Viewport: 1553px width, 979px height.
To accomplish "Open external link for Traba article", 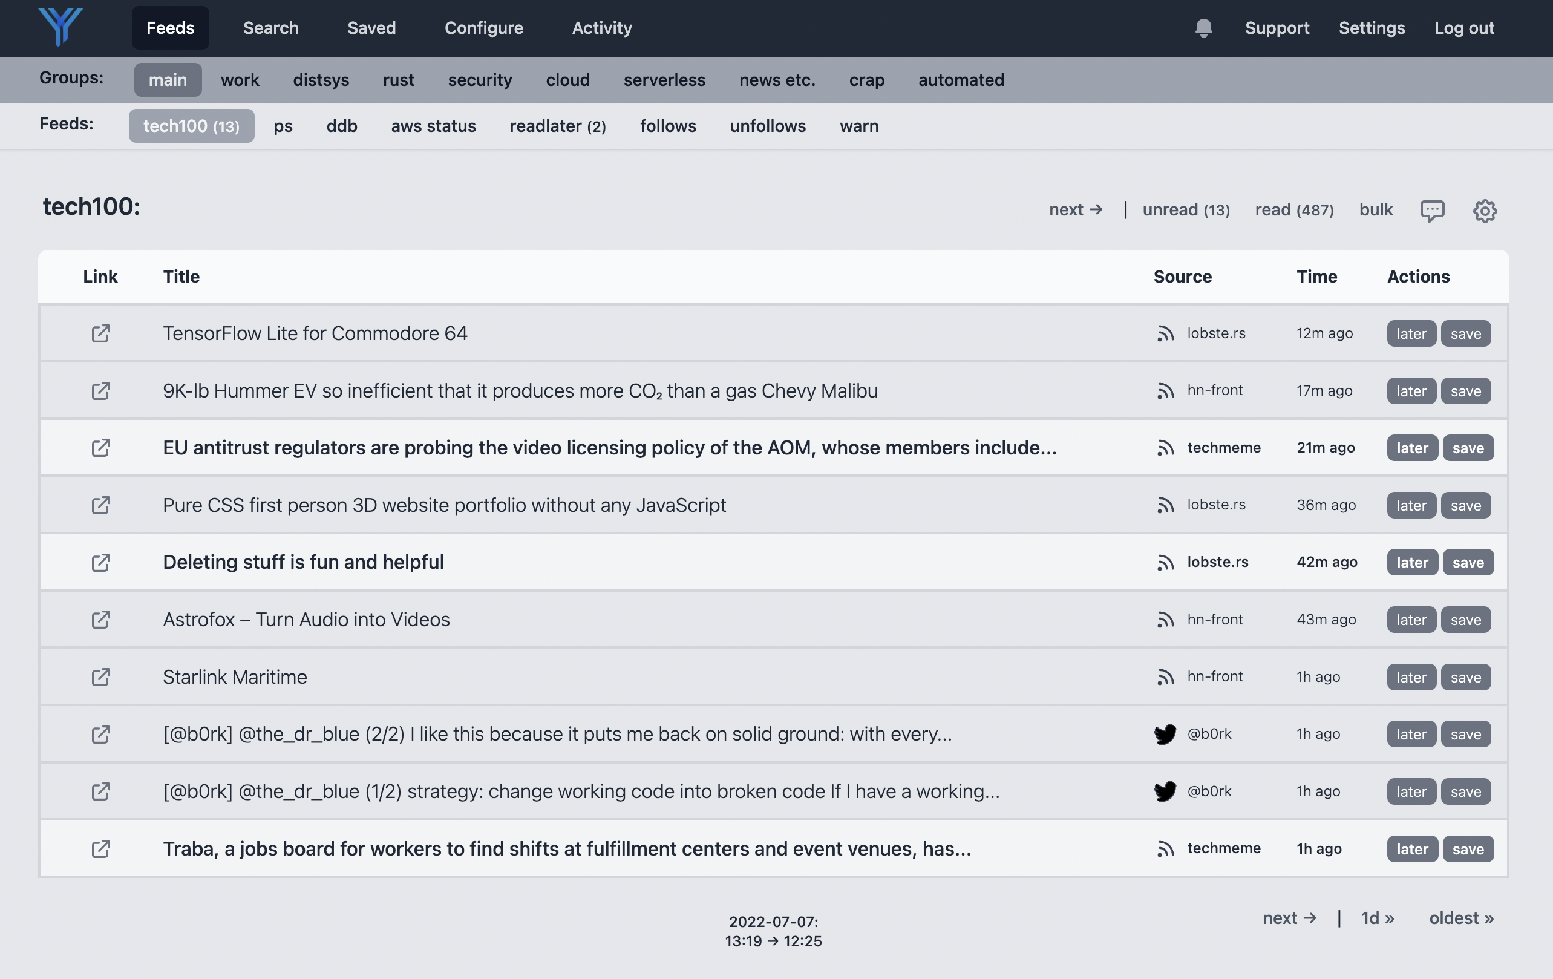I will 100,849.
